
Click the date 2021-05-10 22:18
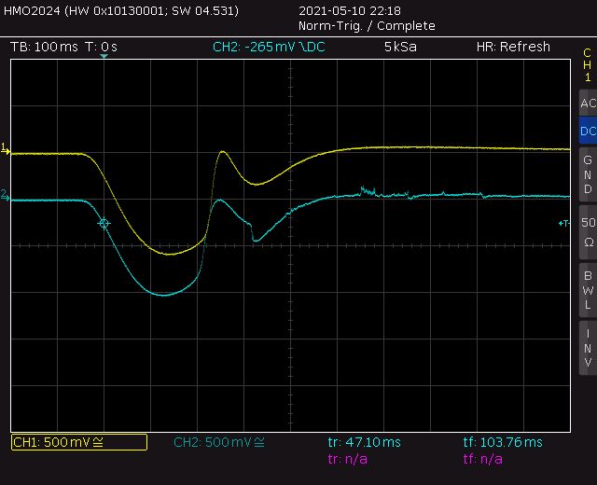350,10
